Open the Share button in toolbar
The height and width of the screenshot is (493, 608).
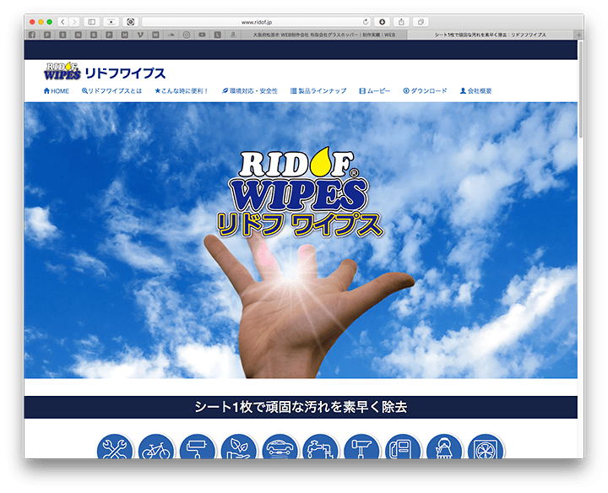click(401, 22)
